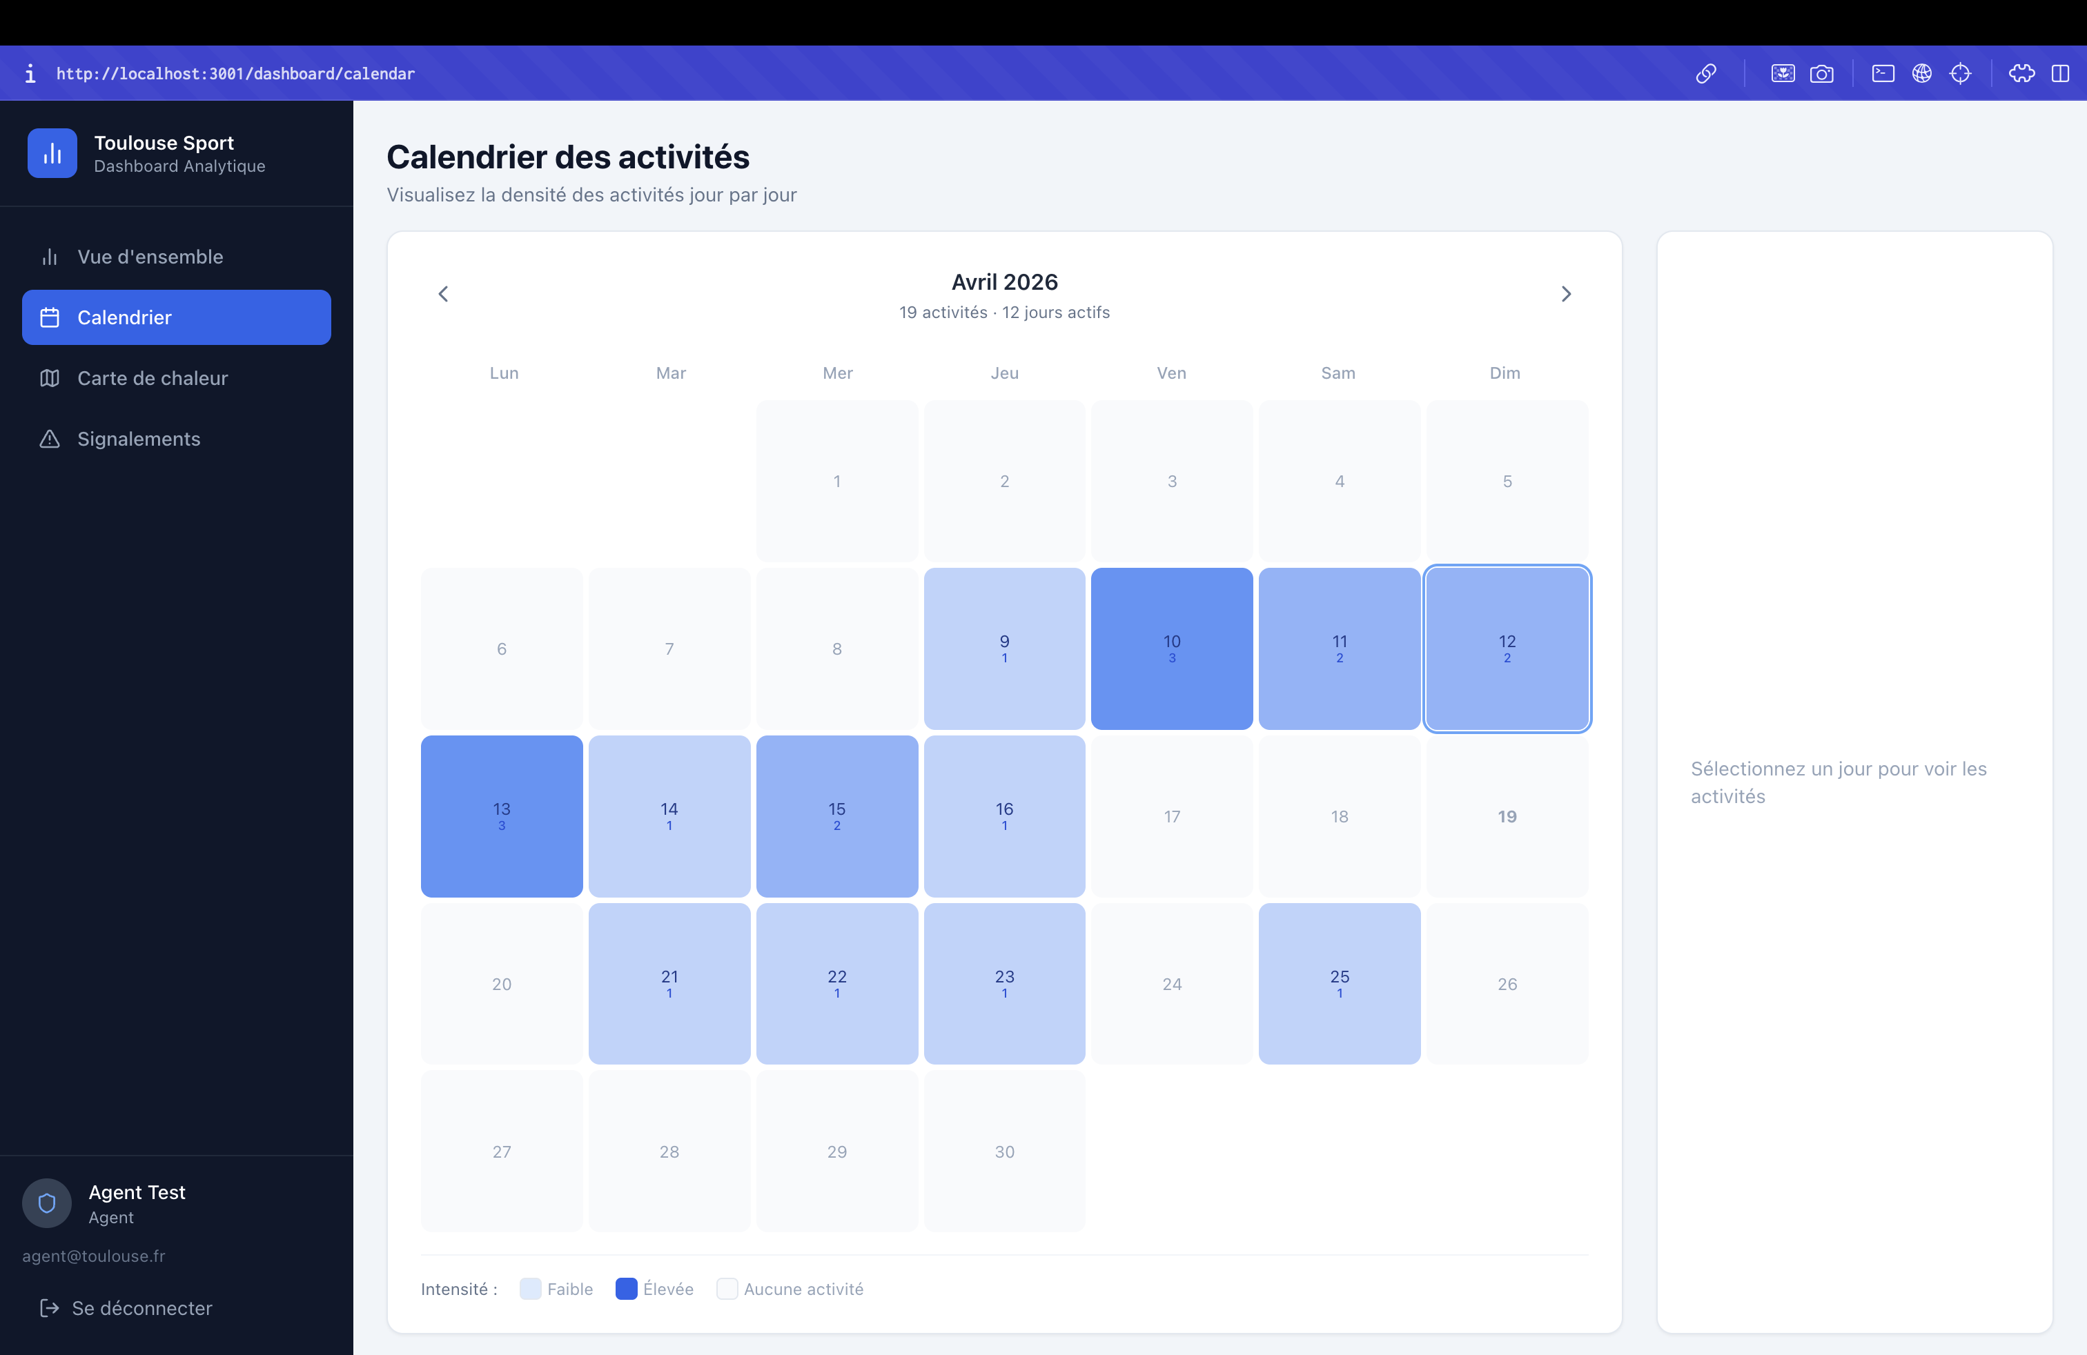Screen dimensions: 2087x1355
Task: Click the bar chart icon beside Vue d'ensemble
Action: [50, 257]
